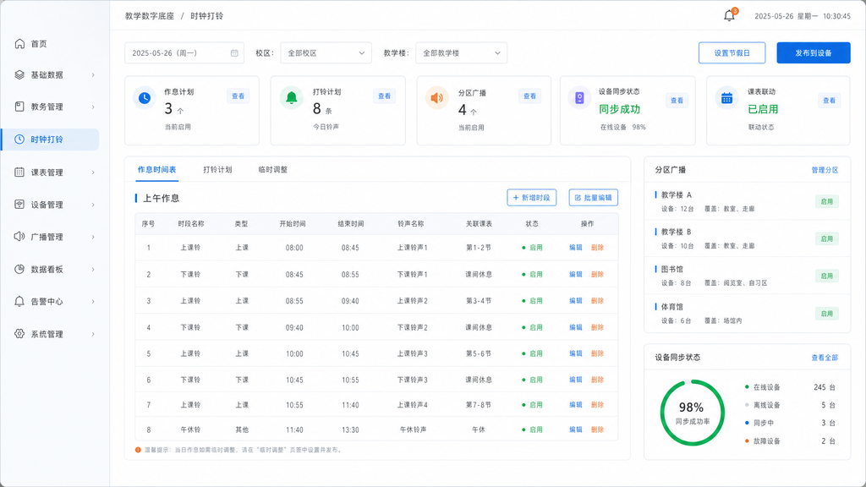Switch to the 临时调整 tab
866x487 pixels.
[273, 169]
